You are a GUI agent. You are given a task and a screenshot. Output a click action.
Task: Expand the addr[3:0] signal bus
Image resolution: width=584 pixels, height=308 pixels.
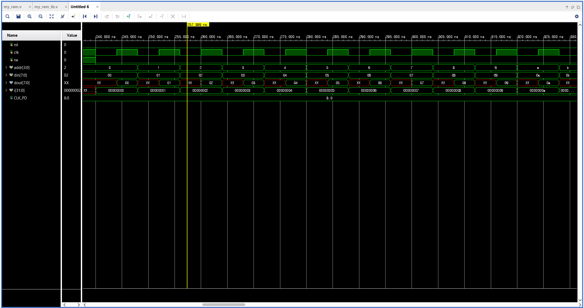point(6,68)
